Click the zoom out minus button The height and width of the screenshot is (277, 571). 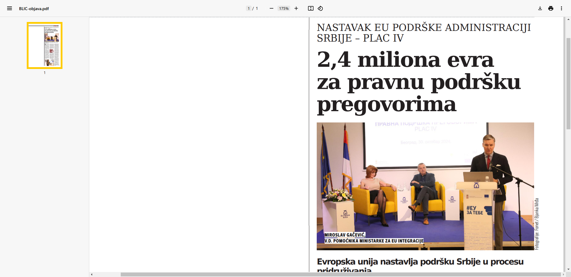tap(271, 8)
